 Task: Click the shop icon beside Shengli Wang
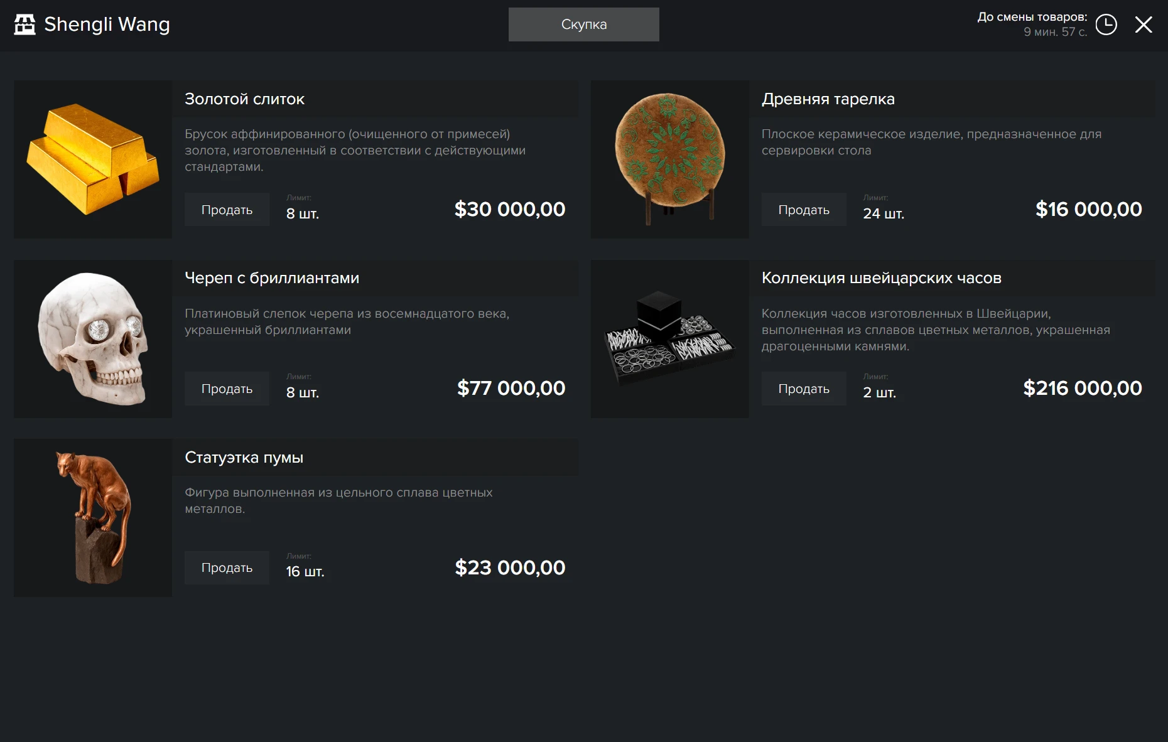25,24
